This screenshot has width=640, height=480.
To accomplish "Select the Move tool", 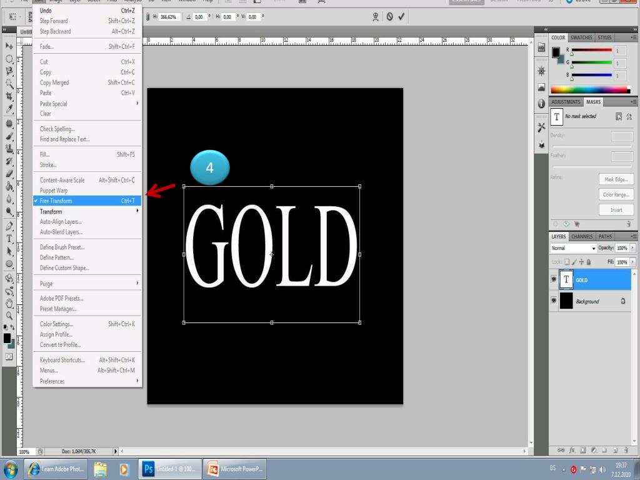I will pyautogui.click(x=9, y=46).
